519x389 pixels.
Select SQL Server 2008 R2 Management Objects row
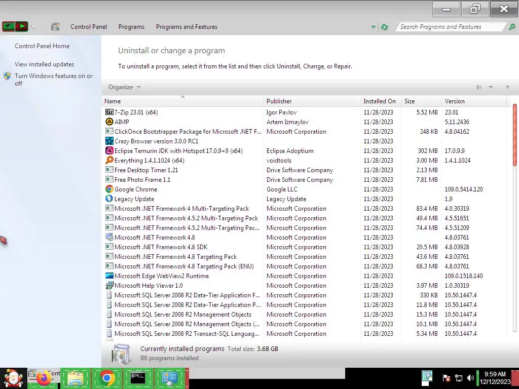tap(305, 314)
